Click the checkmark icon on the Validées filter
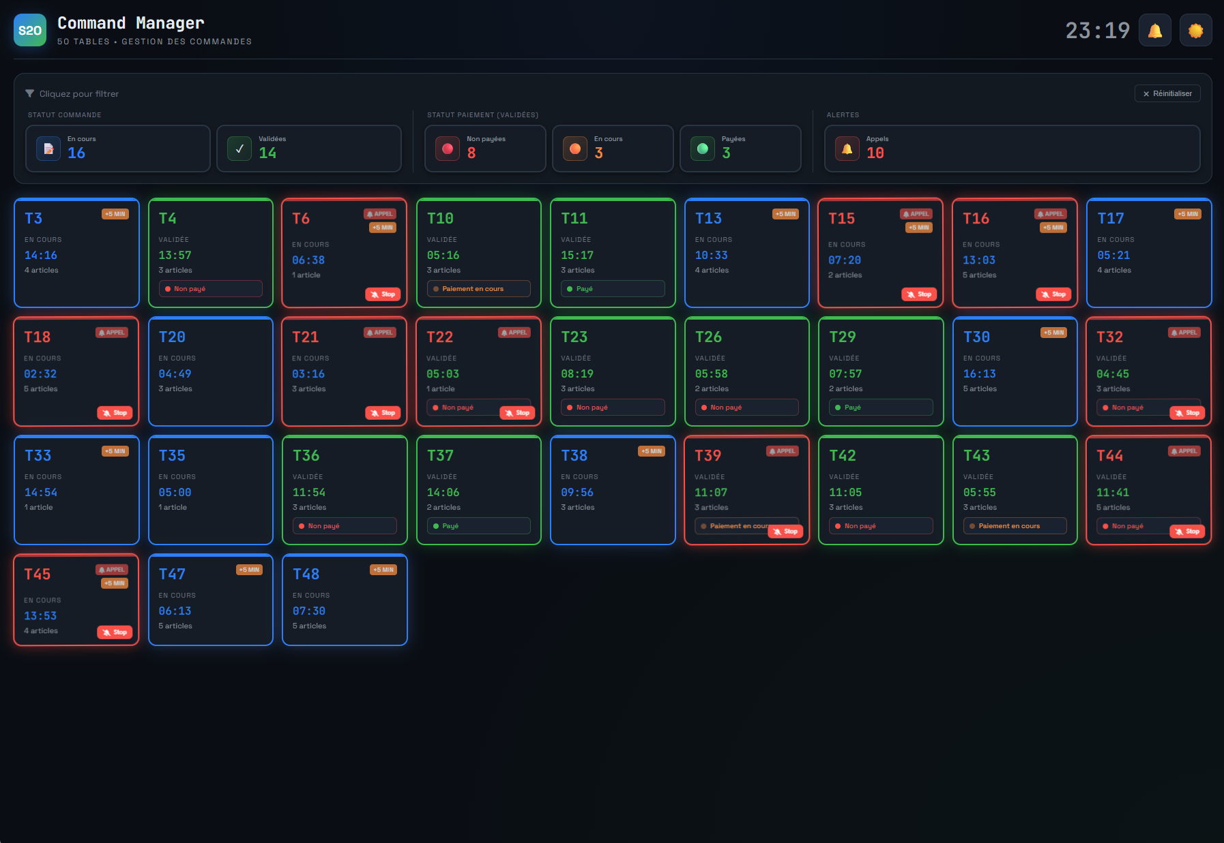 pos(239,148)
